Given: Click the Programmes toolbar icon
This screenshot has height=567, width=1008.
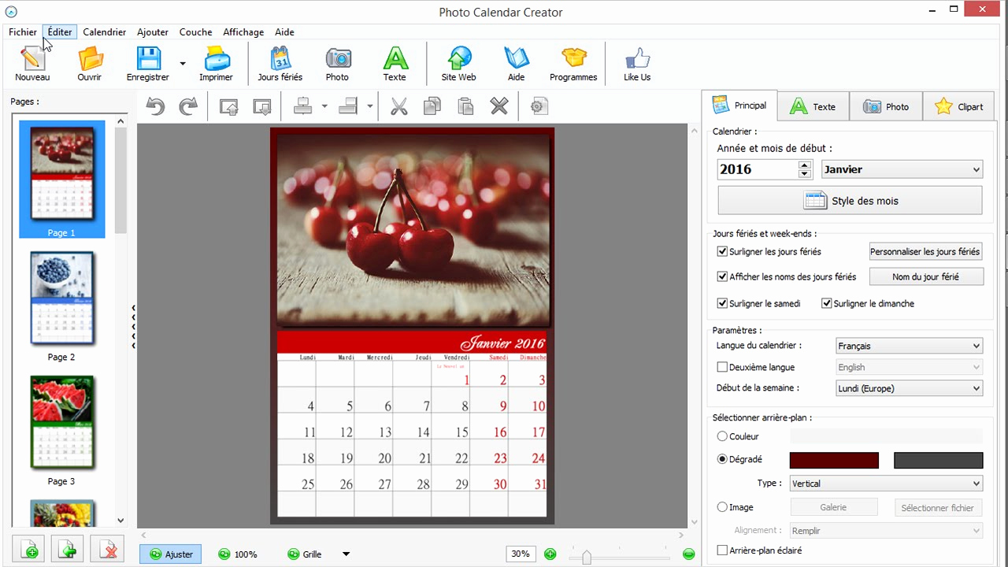Looking at the screenshot, I should [x=573, y=64].
